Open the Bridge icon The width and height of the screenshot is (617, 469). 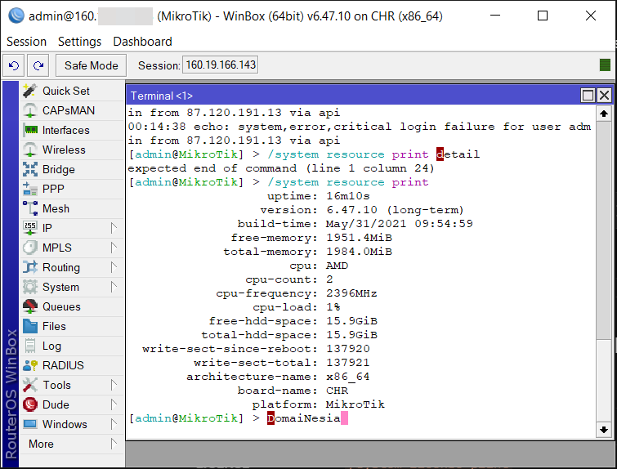[x=30, y=170]
